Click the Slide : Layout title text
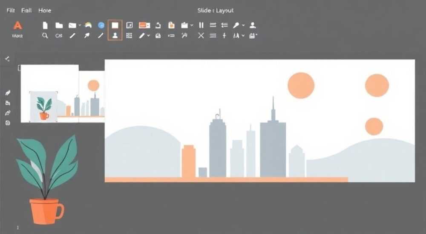Screen dimensions: 426x234 (x=216, y=11)
